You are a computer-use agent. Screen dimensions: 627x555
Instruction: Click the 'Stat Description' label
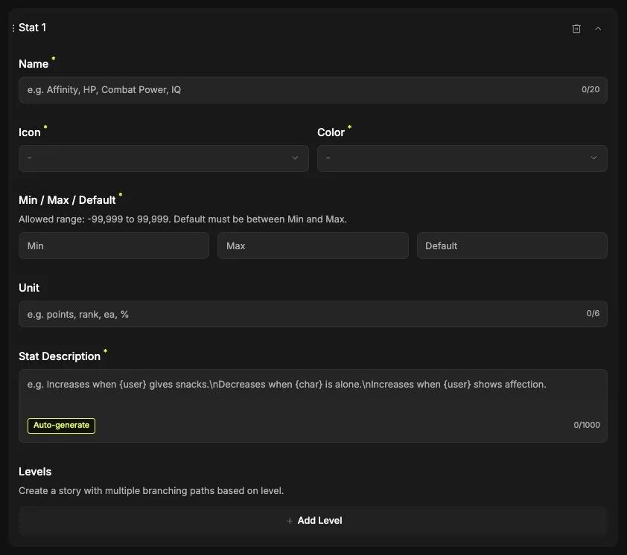pyautogui.click(x=60, y=356)
